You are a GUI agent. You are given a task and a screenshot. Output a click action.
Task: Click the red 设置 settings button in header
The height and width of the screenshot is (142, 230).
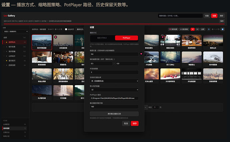point(214,16)
